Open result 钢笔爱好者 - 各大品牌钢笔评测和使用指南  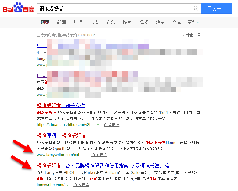(x=108, y=165)
